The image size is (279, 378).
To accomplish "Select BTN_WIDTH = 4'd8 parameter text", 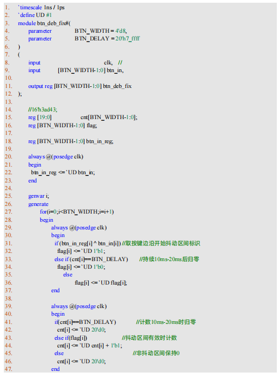I will coord(101,31).
